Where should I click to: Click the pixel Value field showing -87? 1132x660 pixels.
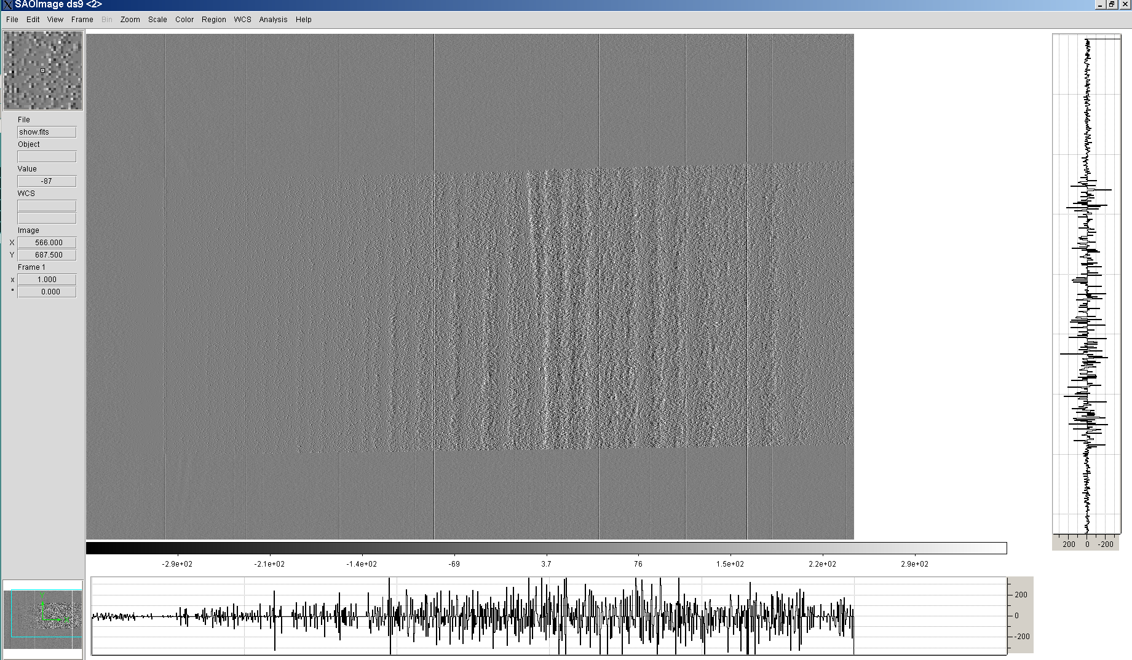(x=47, y=181)
